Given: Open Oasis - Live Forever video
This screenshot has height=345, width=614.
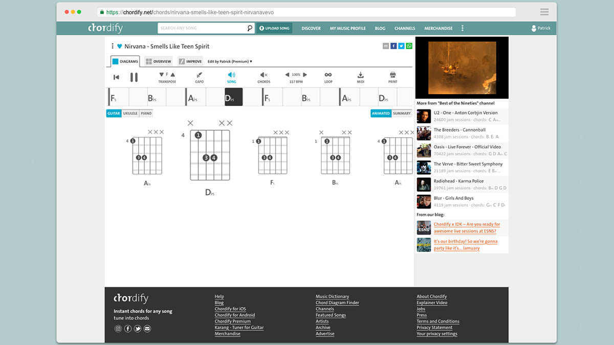Looking at the screenshot, I should pos(462,150).
